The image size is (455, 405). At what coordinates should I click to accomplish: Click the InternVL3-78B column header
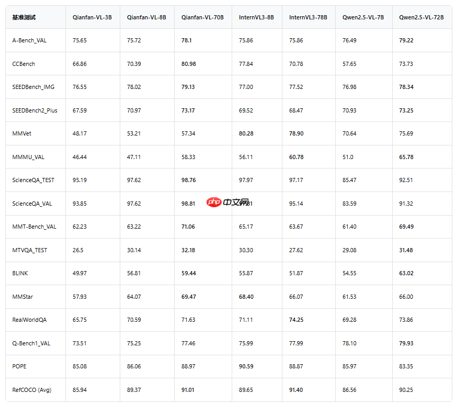click(308, 17)
